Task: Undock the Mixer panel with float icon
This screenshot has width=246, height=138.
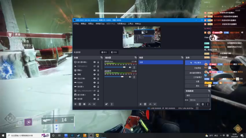Action: pyautogui.click(x=136, y=58)
